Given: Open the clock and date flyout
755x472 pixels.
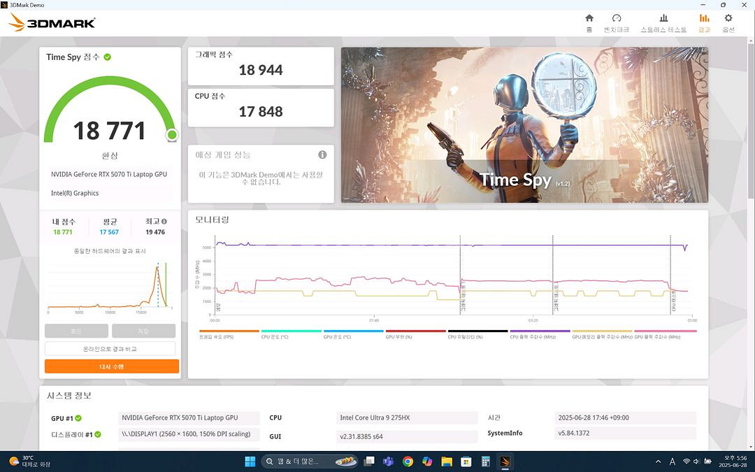Looking at the screenshot, I should coord(734,462).
